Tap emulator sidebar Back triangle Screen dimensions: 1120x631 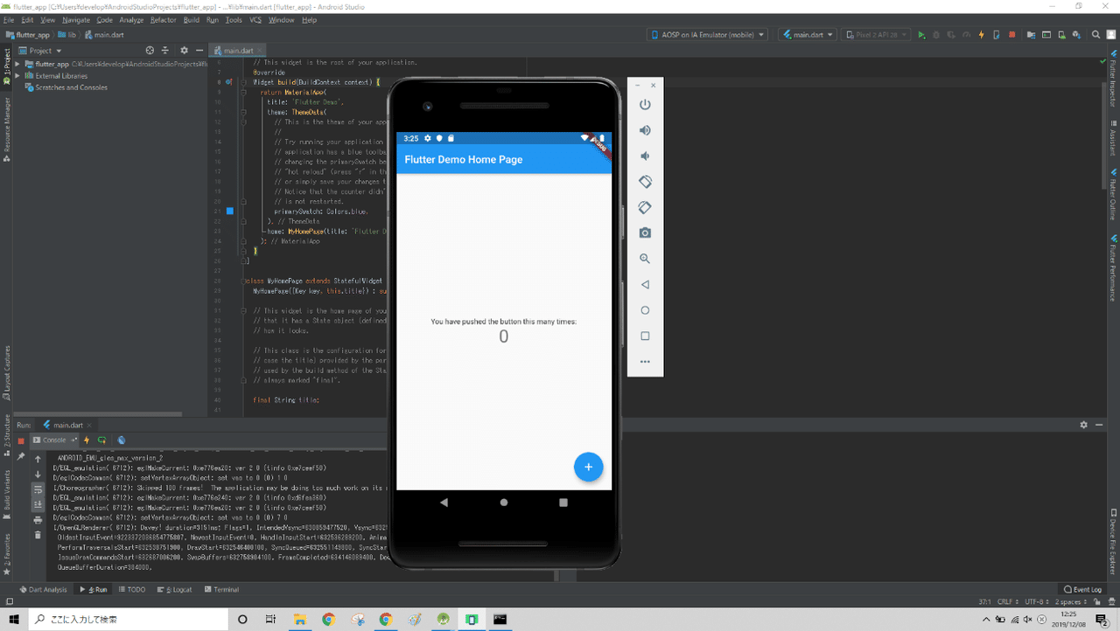point(645,285)
